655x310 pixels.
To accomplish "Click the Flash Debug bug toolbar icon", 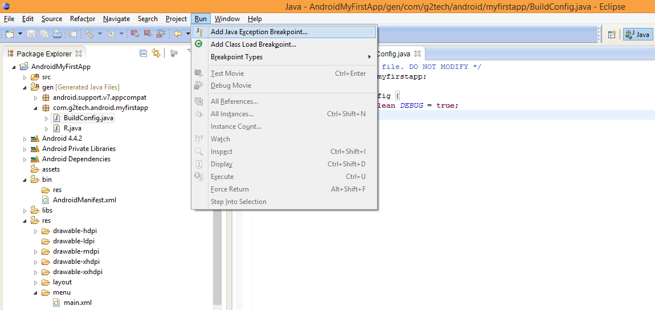I will click(x=161, y=34).
